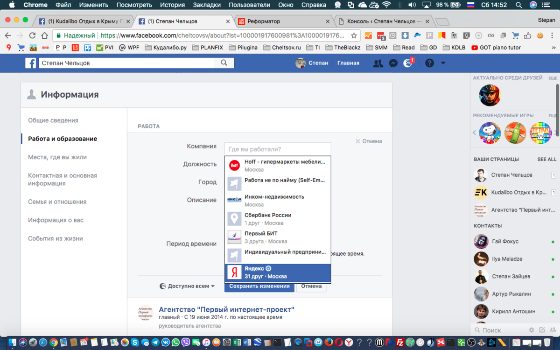This screenshot has width=560, height=350.
Task: Open Степан Чельцов page in Ваши страницы
Action: tap(511, 175)
